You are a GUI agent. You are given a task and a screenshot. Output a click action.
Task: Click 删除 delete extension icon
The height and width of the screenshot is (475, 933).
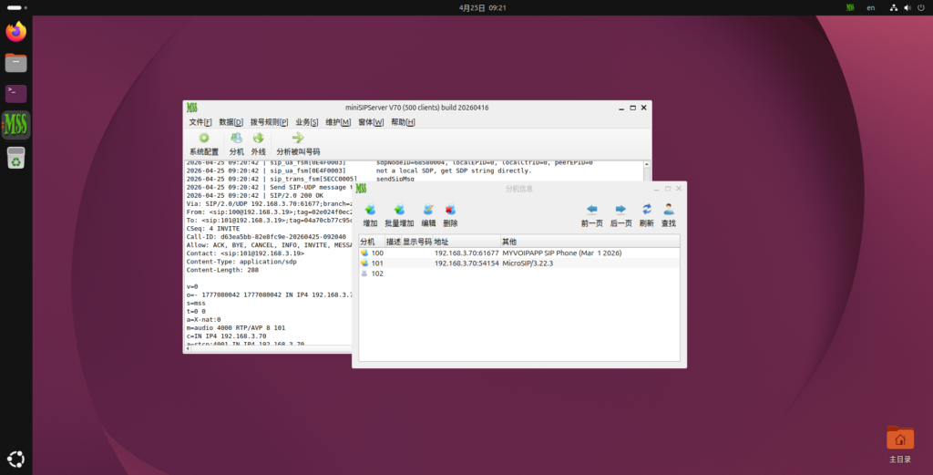[450, 215]
